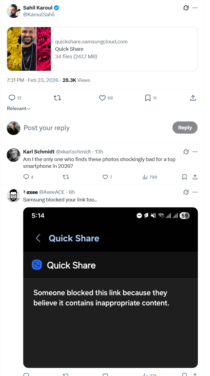Click the reply icon on Sahil Karoul's post
The width and height of the screenshot is (210, 376).
tap(12, 98)
